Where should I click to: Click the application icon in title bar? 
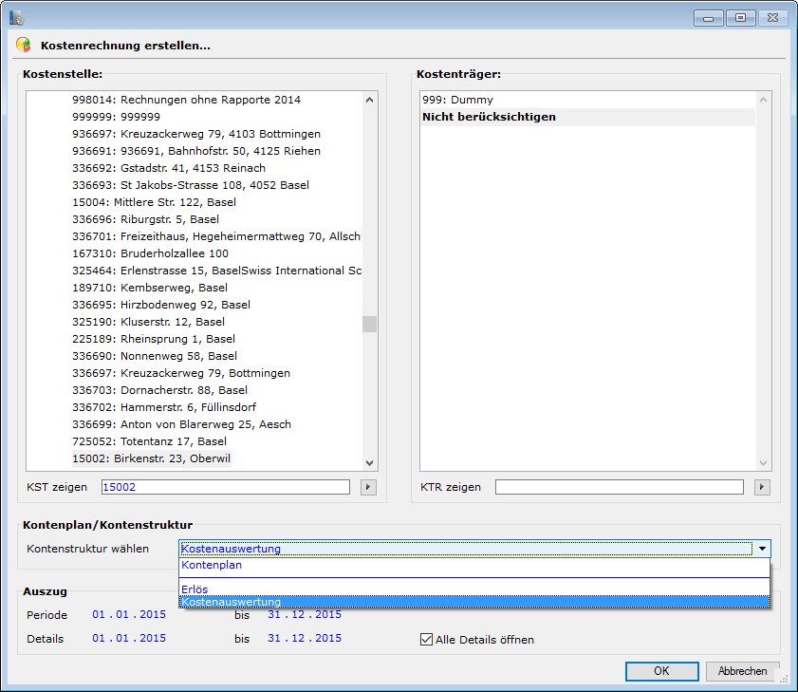coord(16,16)
